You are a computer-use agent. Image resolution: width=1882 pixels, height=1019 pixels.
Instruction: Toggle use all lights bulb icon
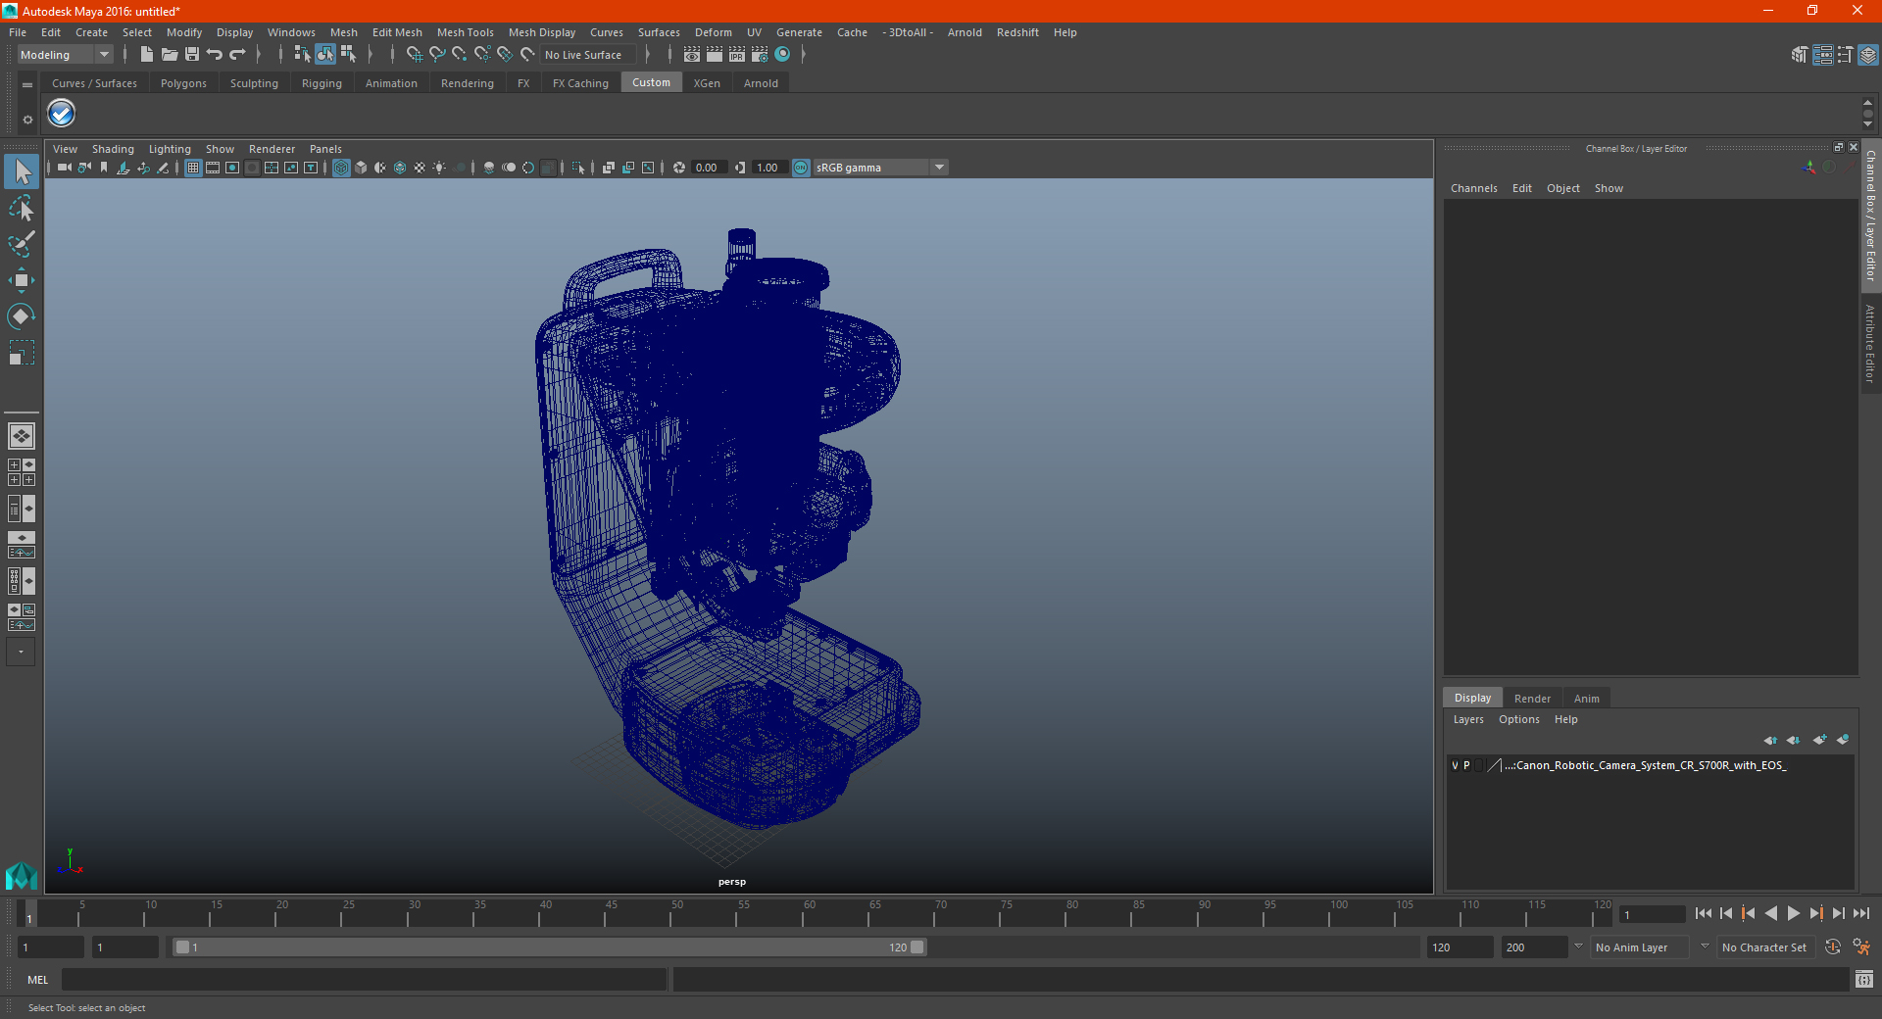point(439,168)
